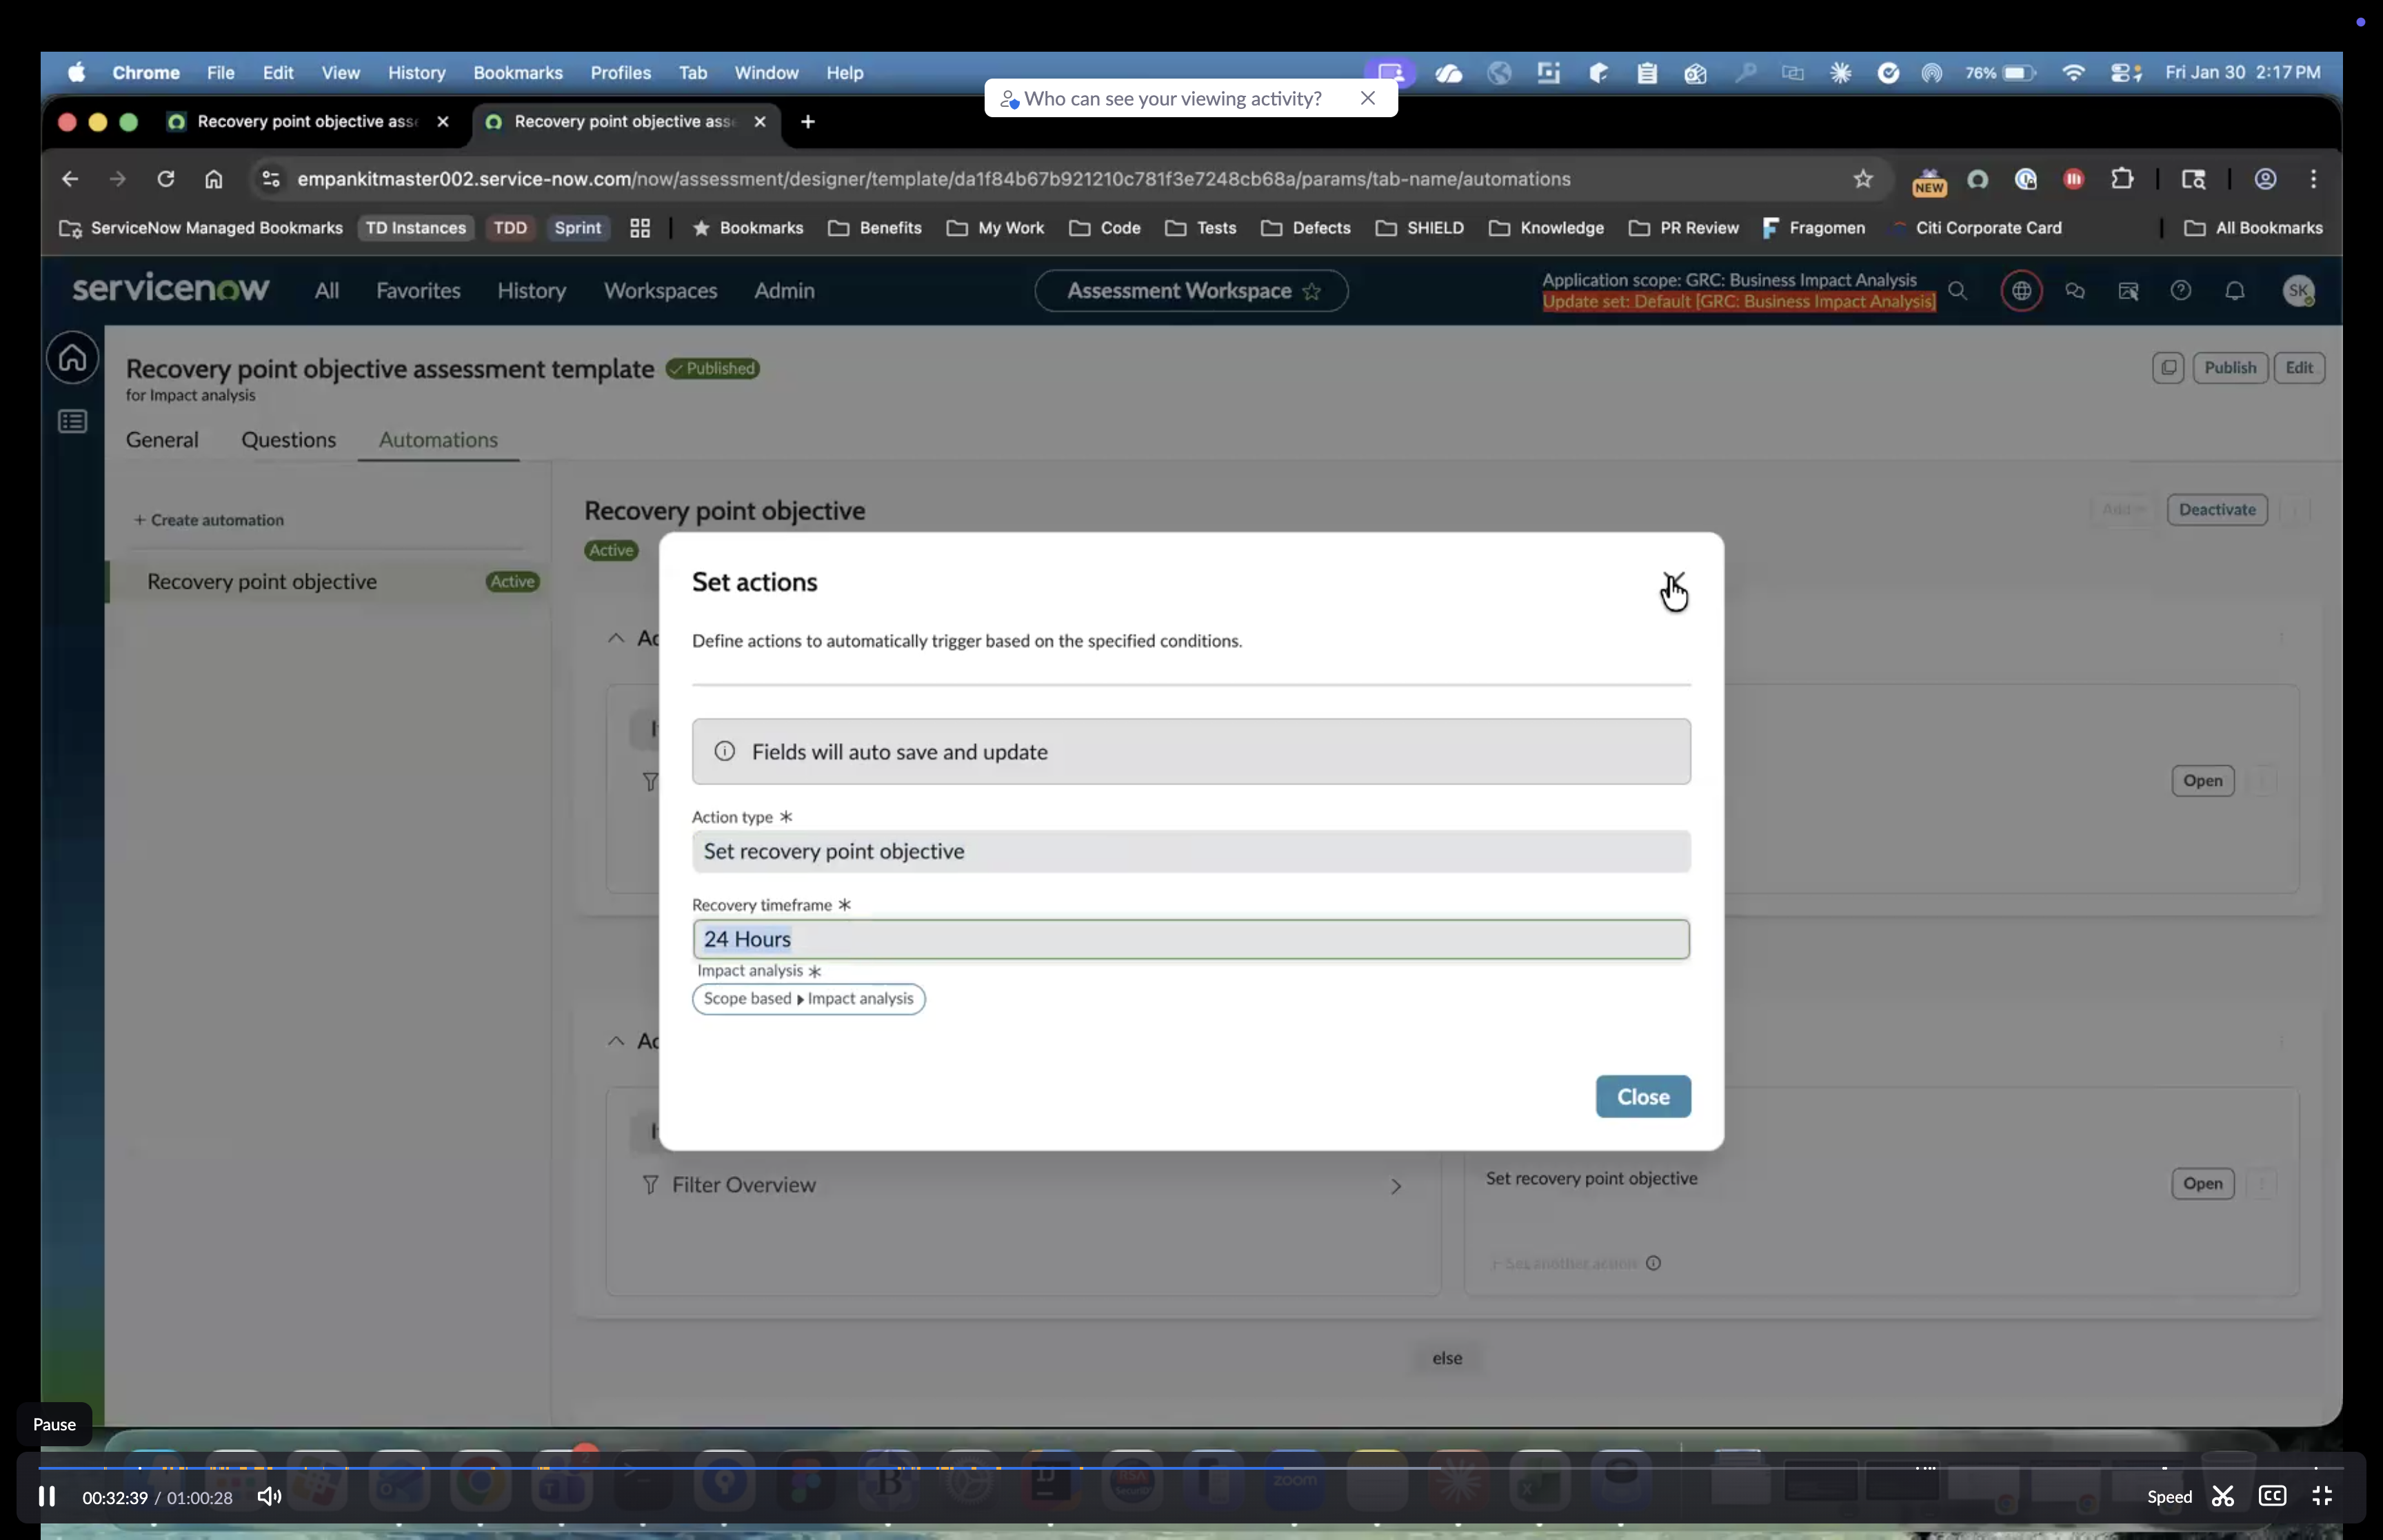Screen dimensions: 2383x1540
Task: Open the Window menu
Action: tap(766, 72)
